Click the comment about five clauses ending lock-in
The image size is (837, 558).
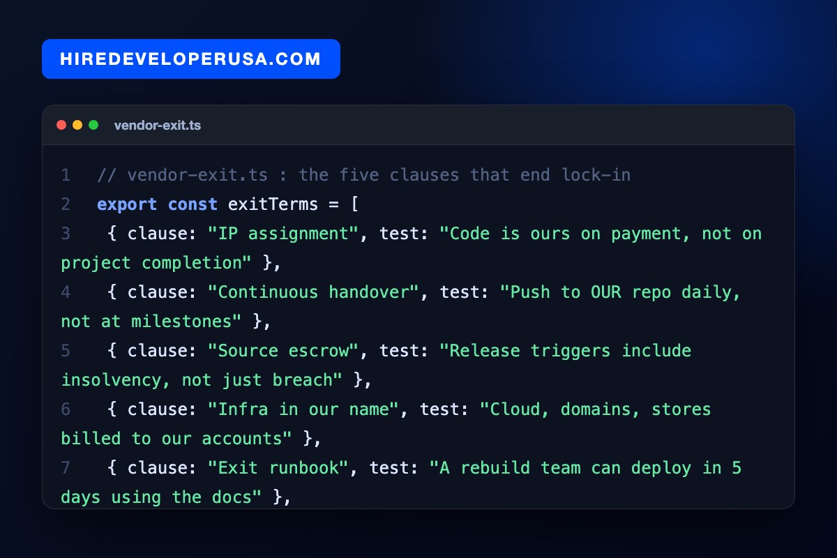[364, 175]
